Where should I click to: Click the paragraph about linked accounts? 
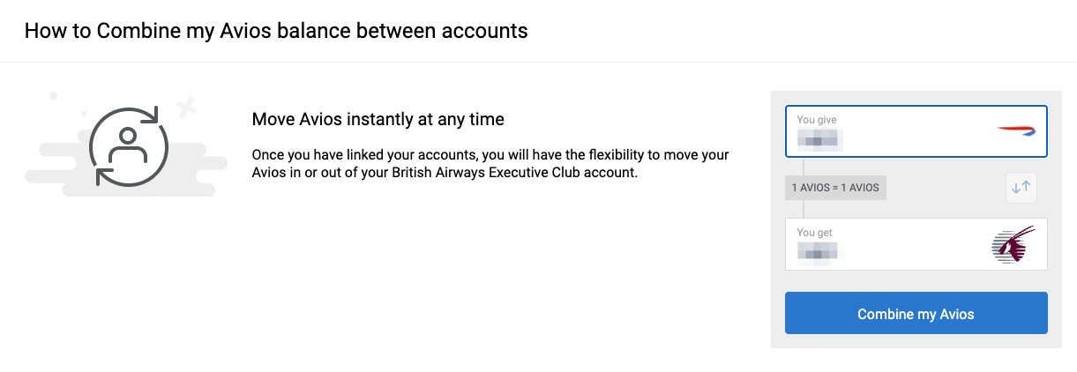click(490, 164)
